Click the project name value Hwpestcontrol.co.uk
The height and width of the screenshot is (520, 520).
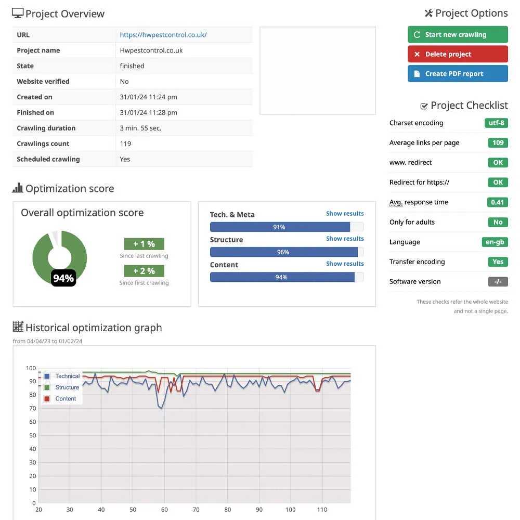[x=151, y=50]
